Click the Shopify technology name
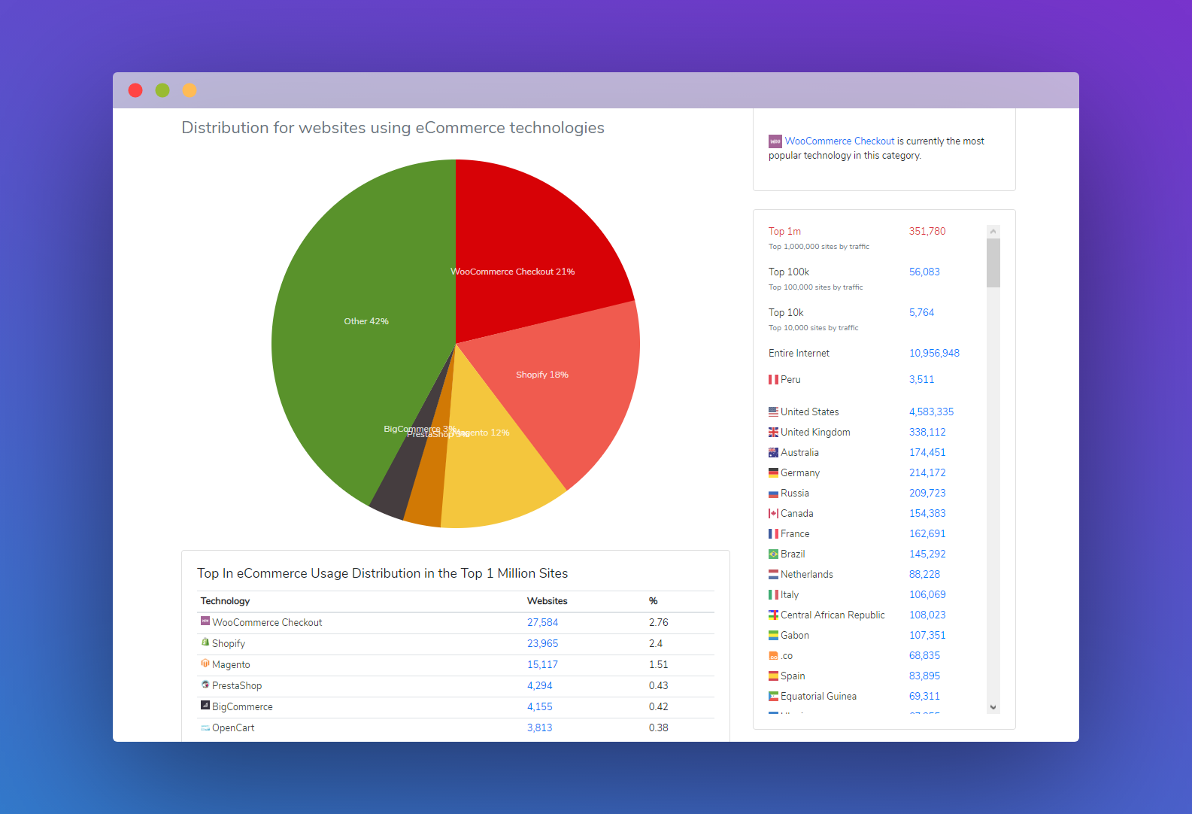 [229, 643]
